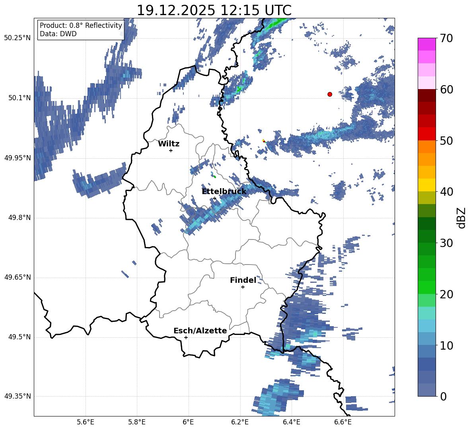Click the 6°E longitude label
471x430 pixels.
[188, 422]
